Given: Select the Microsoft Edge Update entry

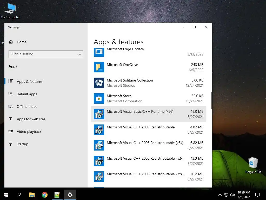Looking at the screenshot, I should (148, 53).
